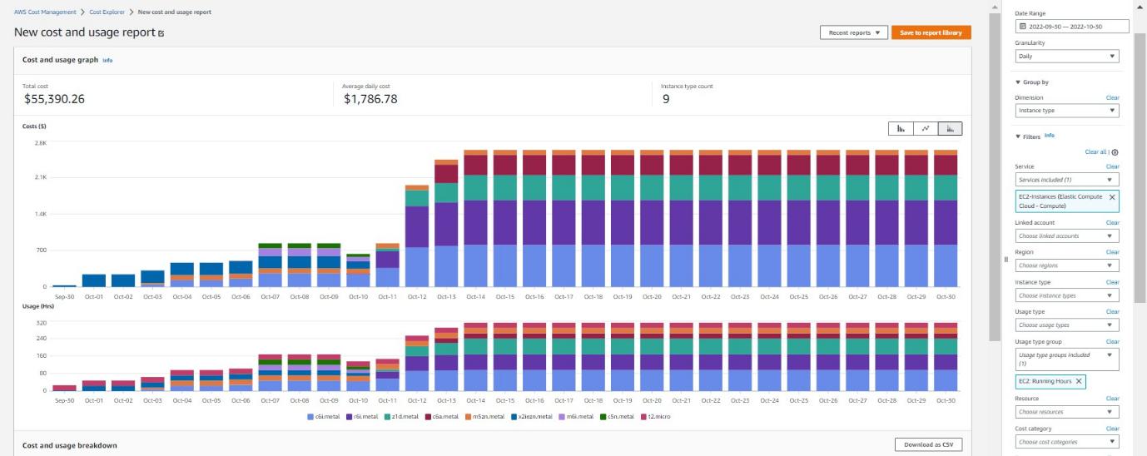Click Save to report library
This screenshot has width=1147, height=456.
[x=931, y=32]
